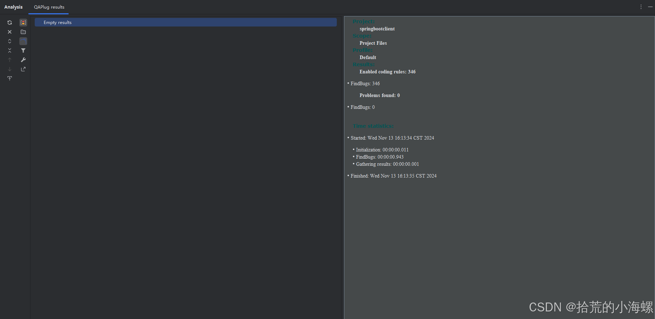Hide the tool window with minimize dash
Screen dimensions: 655x319
point(650,7)
